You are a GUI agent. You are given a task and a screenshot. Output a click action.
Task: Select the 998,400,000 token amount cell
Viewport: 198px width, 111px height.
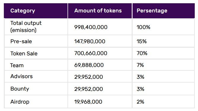pos(100,27)
